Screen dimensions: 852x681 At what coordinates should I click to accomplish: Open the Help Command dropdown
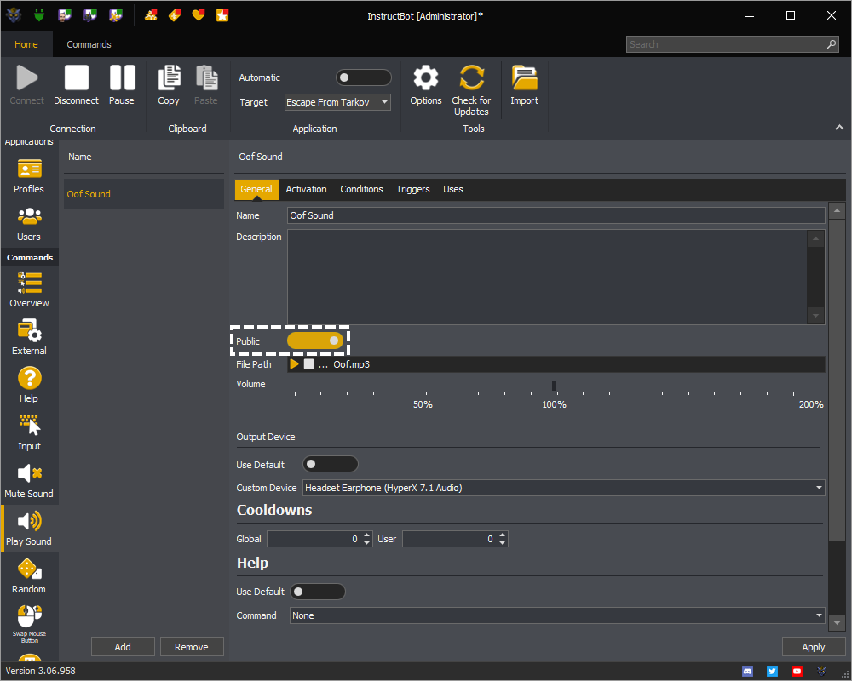click(x=557, y=615)
